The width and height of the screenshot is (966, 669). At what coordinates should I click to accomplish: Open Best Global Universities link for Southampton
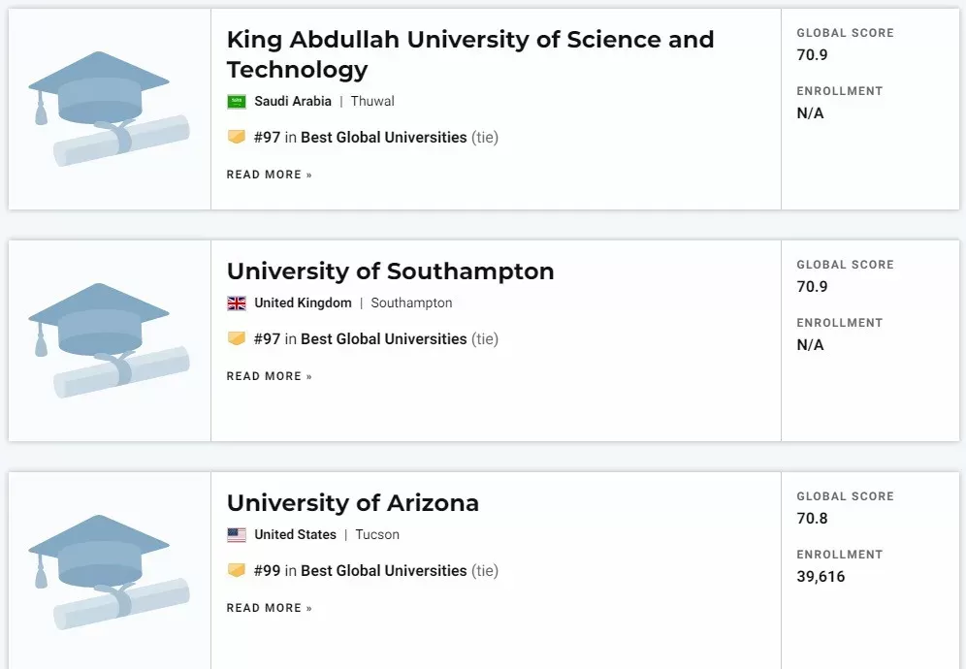[384, 338]
